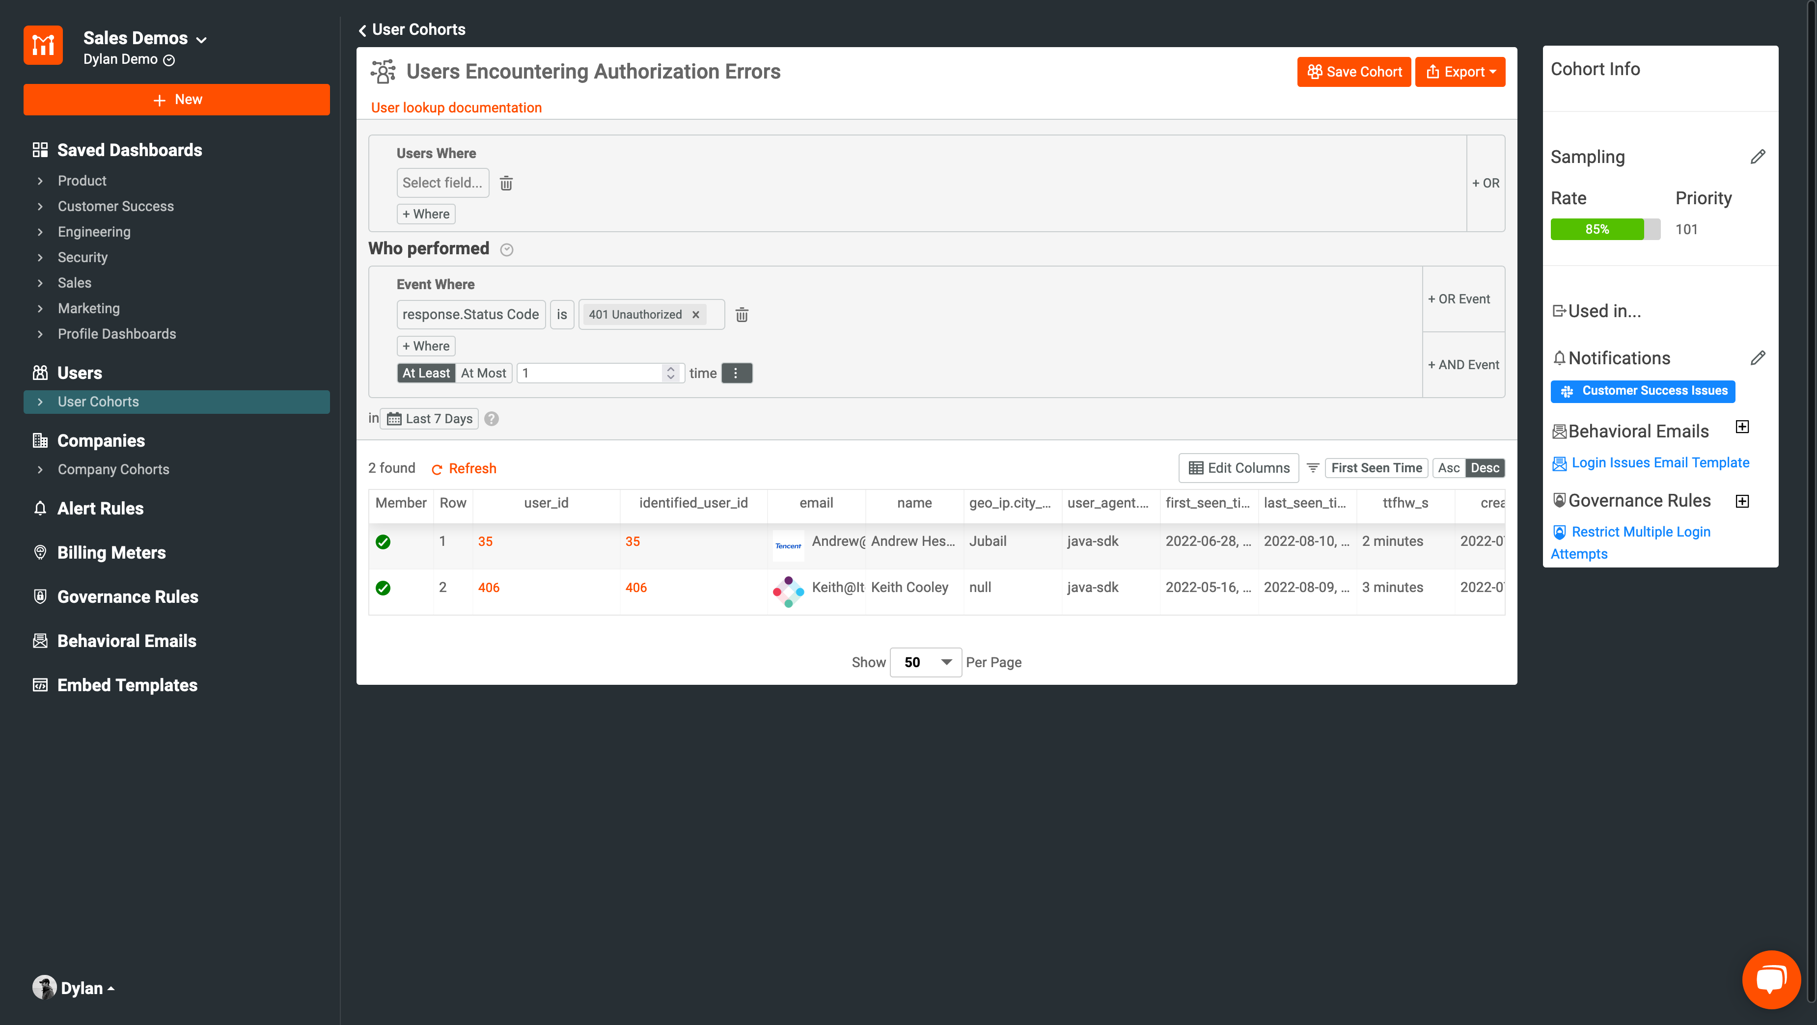Edit Notifications pencil icon
1817x1025 pixels.
tap(1757, 358)
